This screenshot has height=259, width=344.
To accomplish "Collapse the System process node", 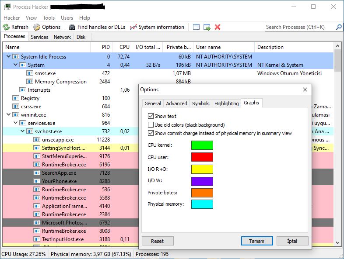I will coord(15,65).
